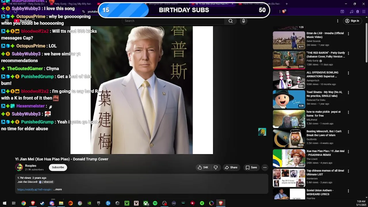
Task: Like the video showing 54K likes
Action: [x=203, y=167]
